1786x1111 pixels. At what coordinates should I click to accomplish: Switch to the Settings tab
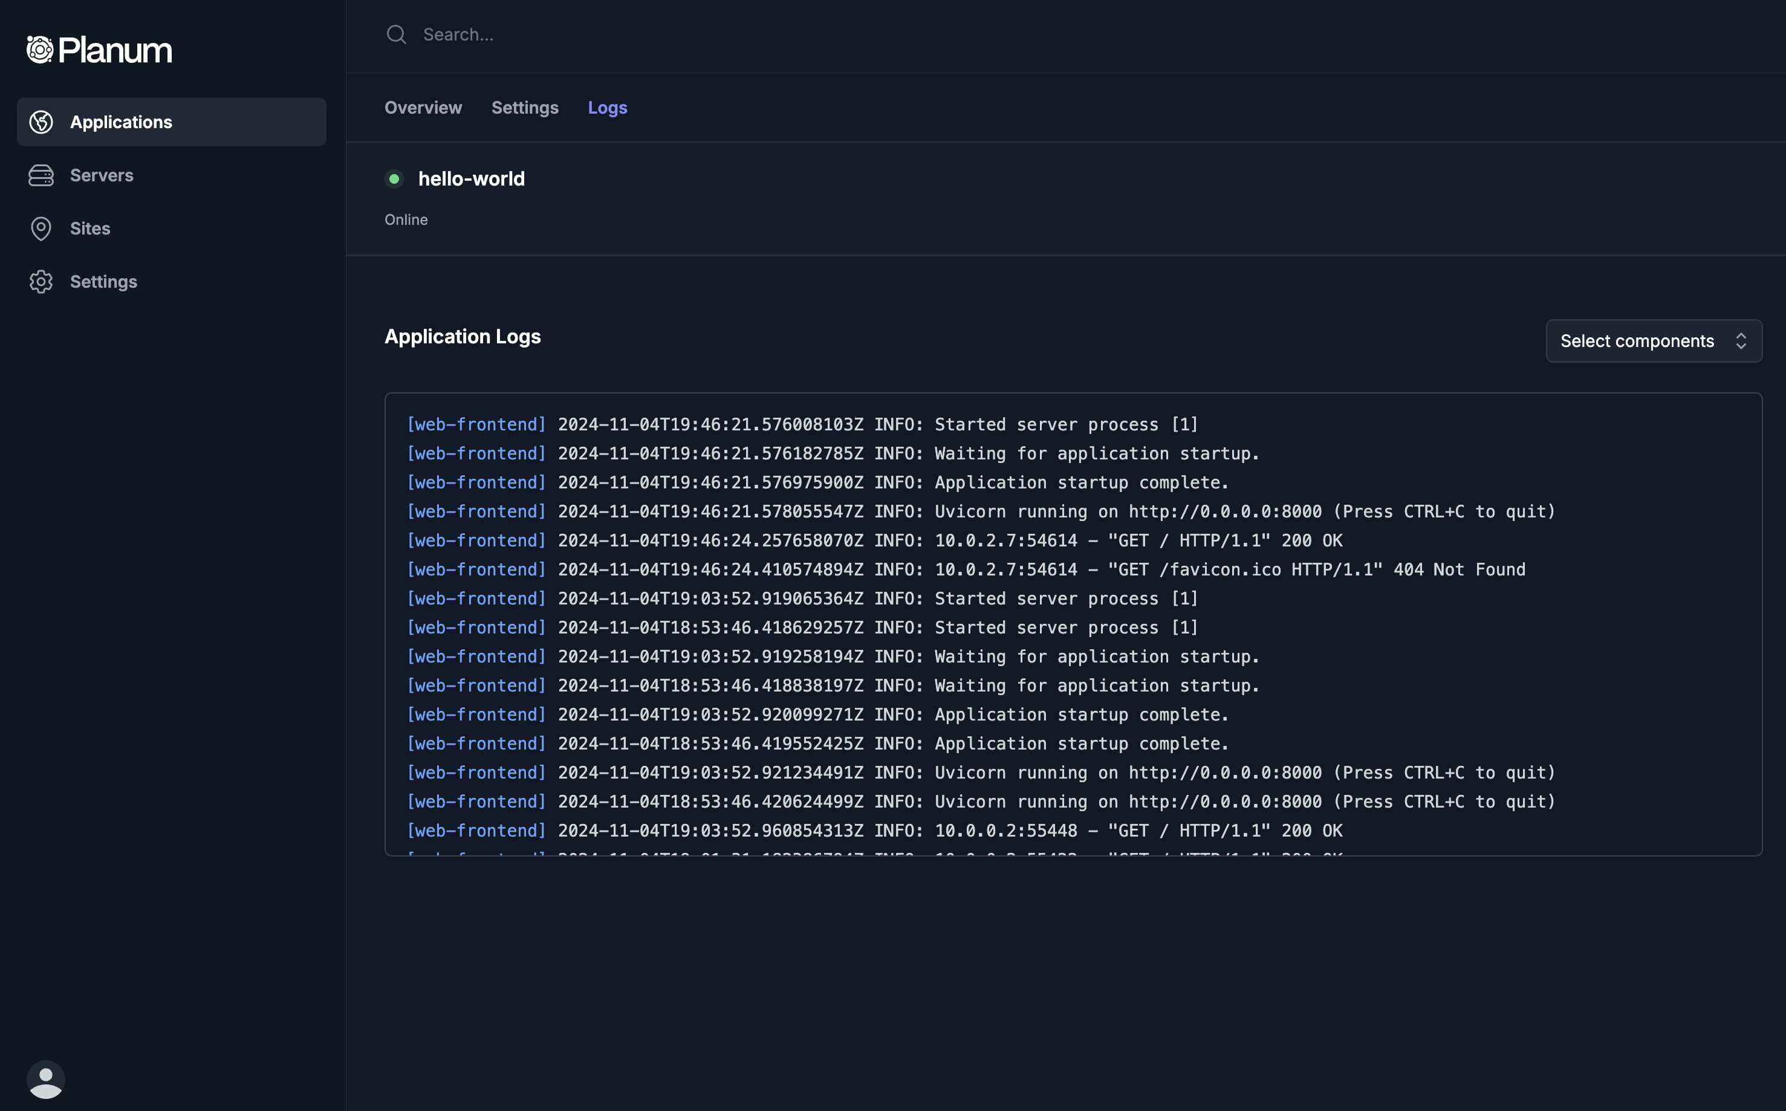[524, 107]
